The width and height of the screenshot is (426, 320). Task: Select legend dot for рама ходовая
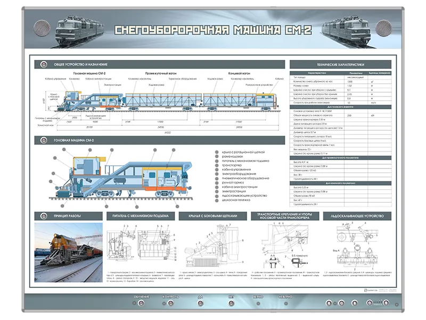tap(217, 156)
